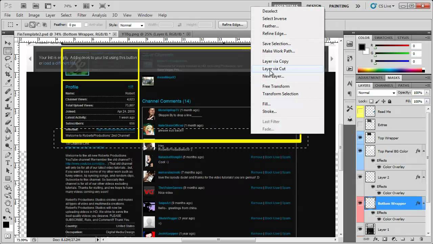The image size is (433, 244).
Task: Hide the Layer 2 layer
Action: tap(360, 177)
